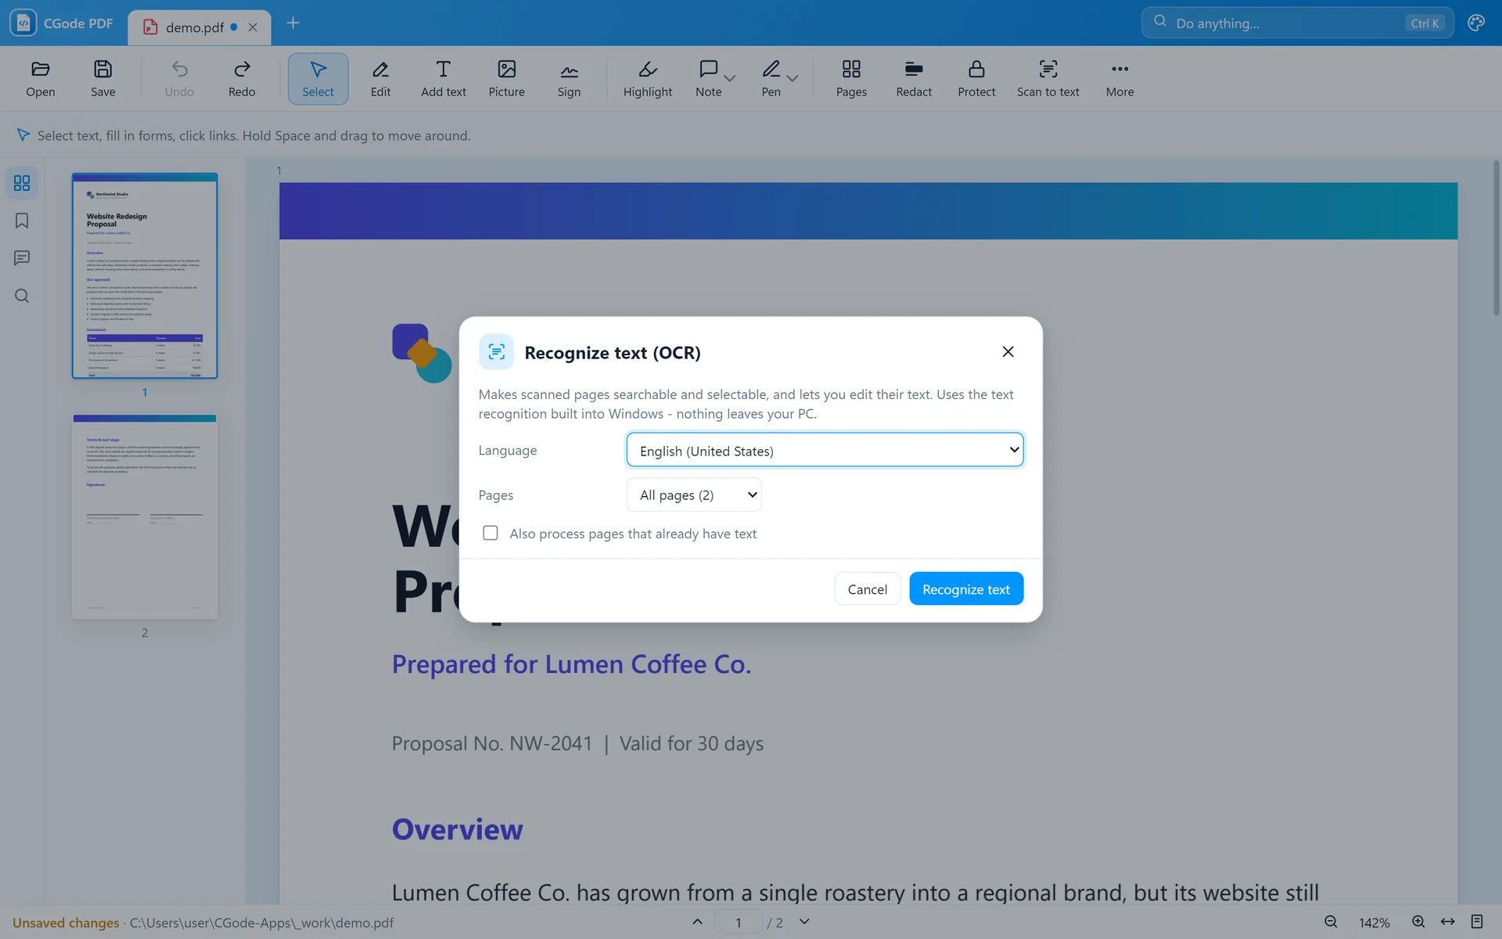Fit page to width
This screenshot has height=939, width=1502.
pyautogui.click(x=1447, y=922)
